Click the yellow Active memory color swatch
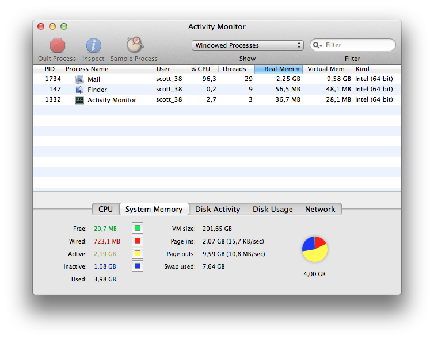434x340 pixels. point(138,253)
